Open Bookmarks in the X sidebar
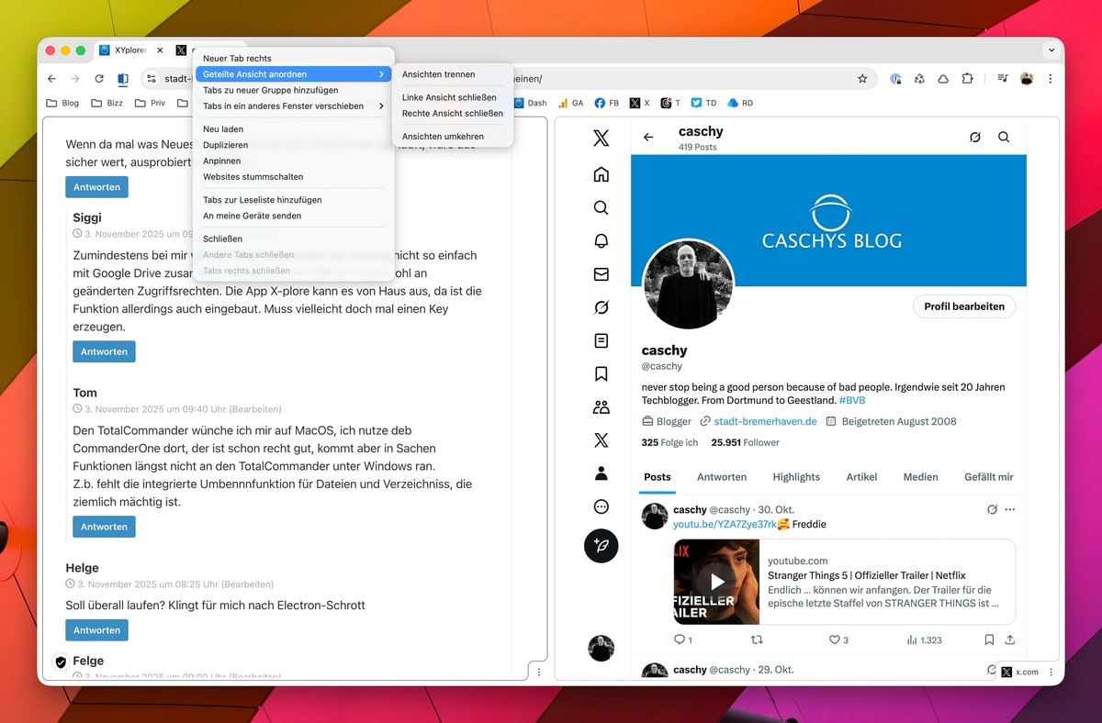This screenshot has width=1102, height=723. coord(601,373)
